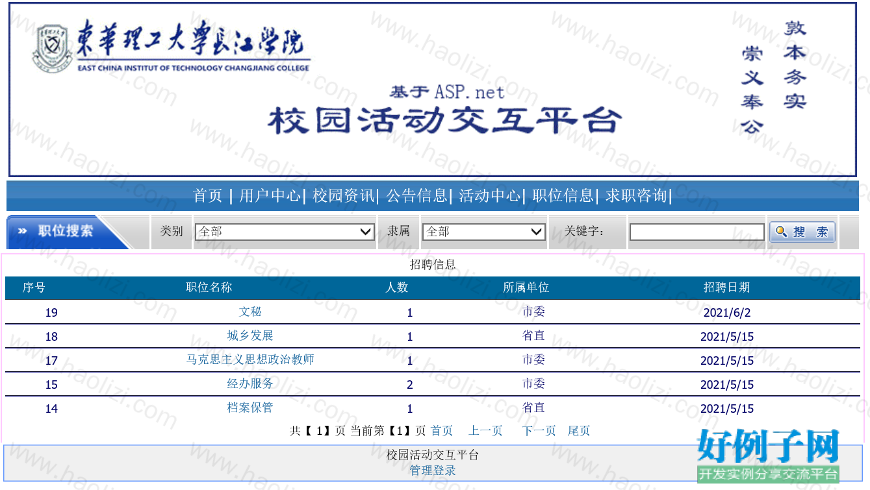Click the magnifier search button

click(x=802, y=232)
